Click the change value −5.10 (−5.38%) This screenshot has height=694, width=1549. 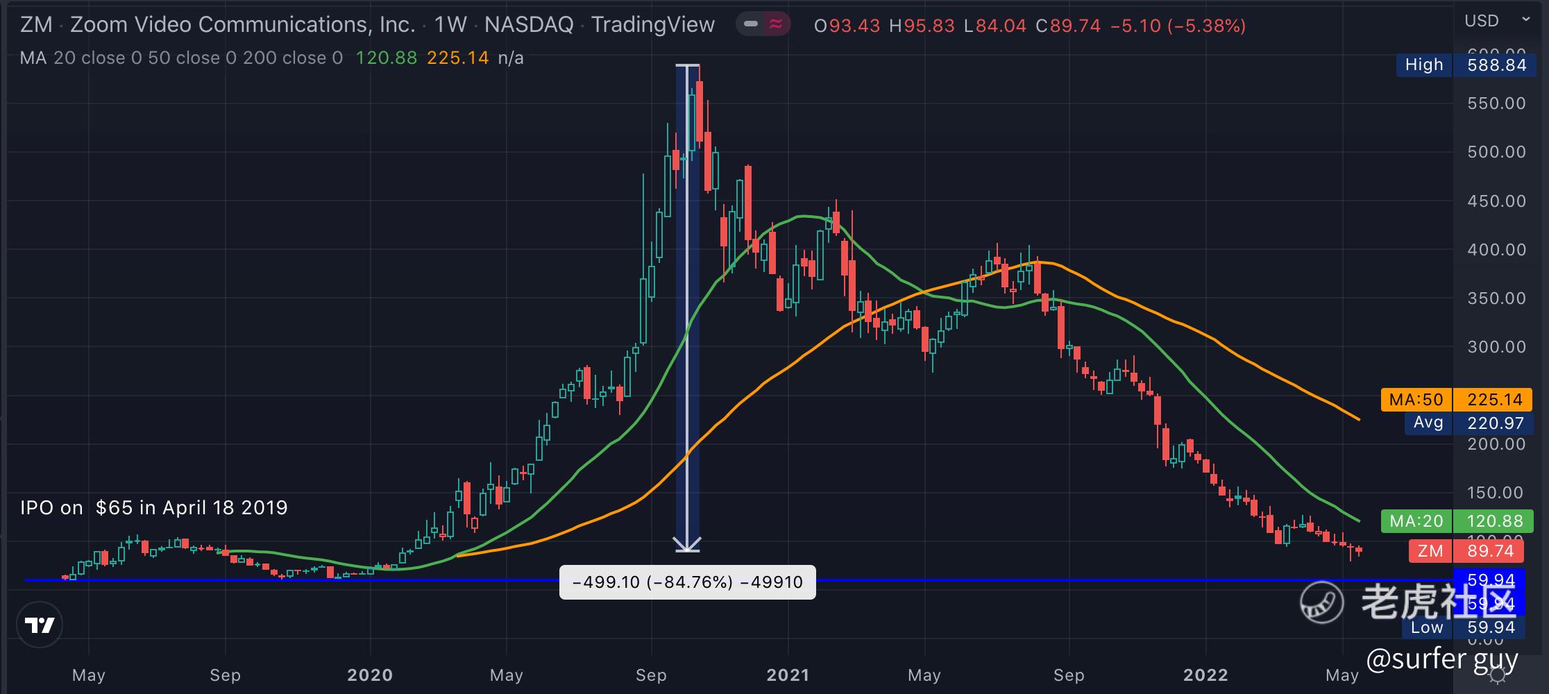(x=1178, y=26)
